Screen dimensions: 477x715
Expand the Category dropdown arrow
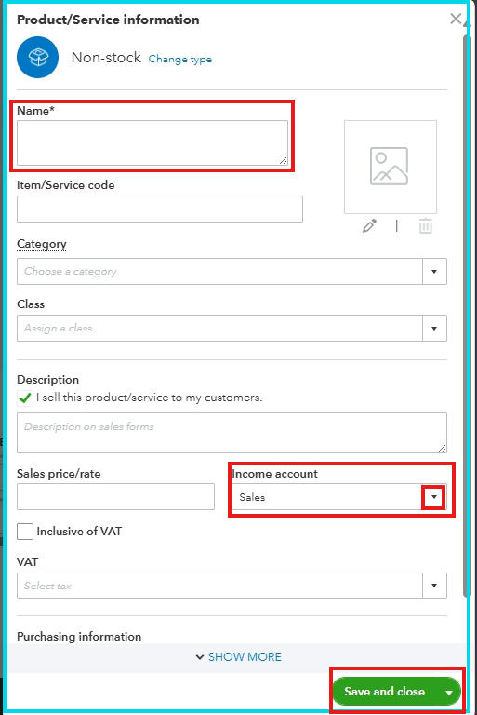click(434, 271)
